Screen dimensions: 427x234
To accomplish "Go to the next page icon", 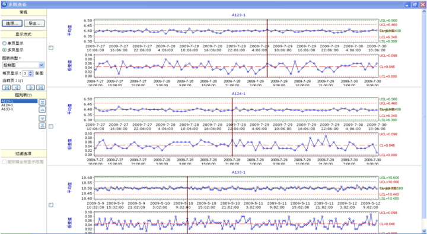I will (x=30, y=87).
